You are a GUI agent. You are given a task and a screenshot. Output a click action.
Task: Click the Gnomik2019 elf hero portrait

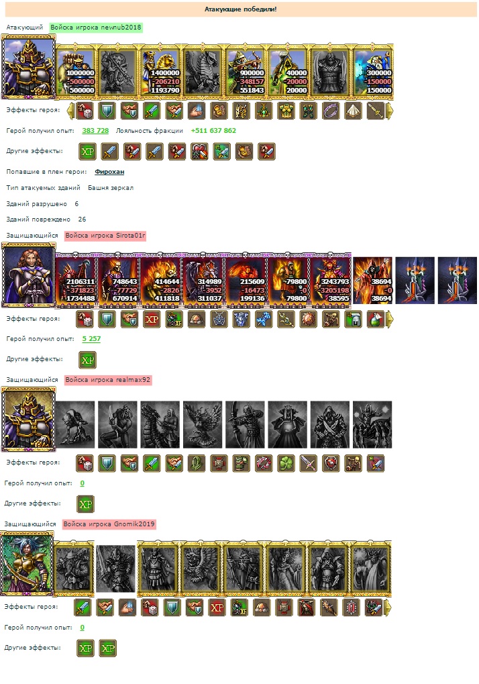pos(27,563)
